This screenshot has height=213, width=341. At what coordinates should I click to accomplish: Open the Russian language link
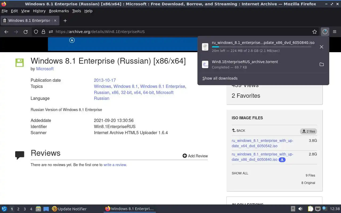102,98
